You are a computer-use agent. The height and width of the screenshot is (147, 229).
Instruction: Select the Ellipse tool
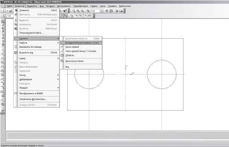point(3,71)
